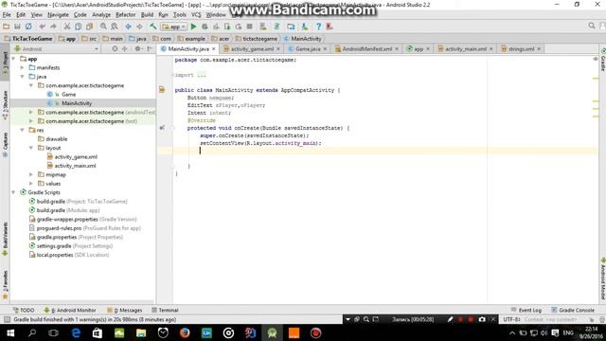Screen dimensions: 606x341
Task: Expand the mipmap folder
Action: 31,174
